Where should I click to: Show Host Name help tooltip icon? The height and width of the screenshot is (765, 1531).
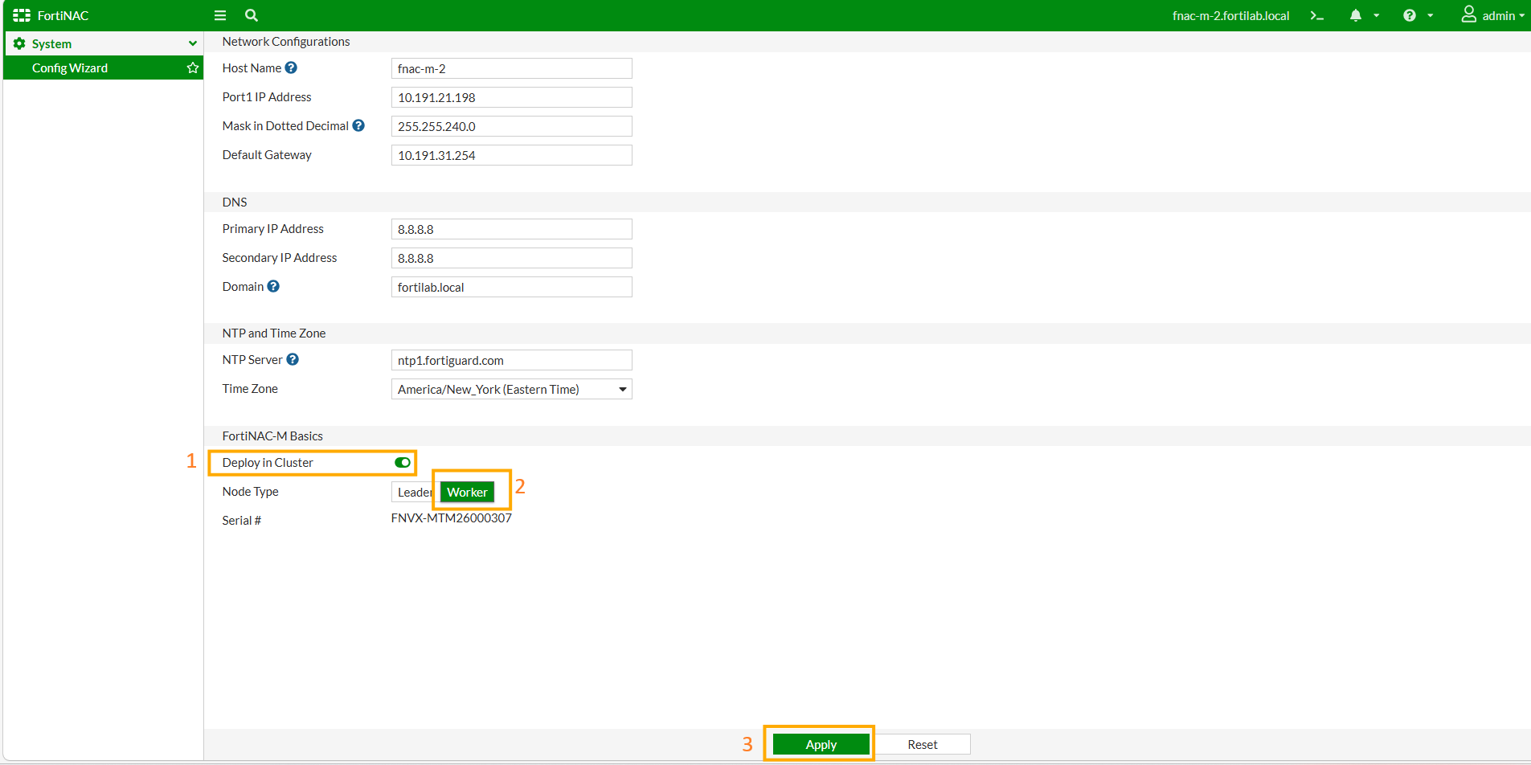[291, 67]
